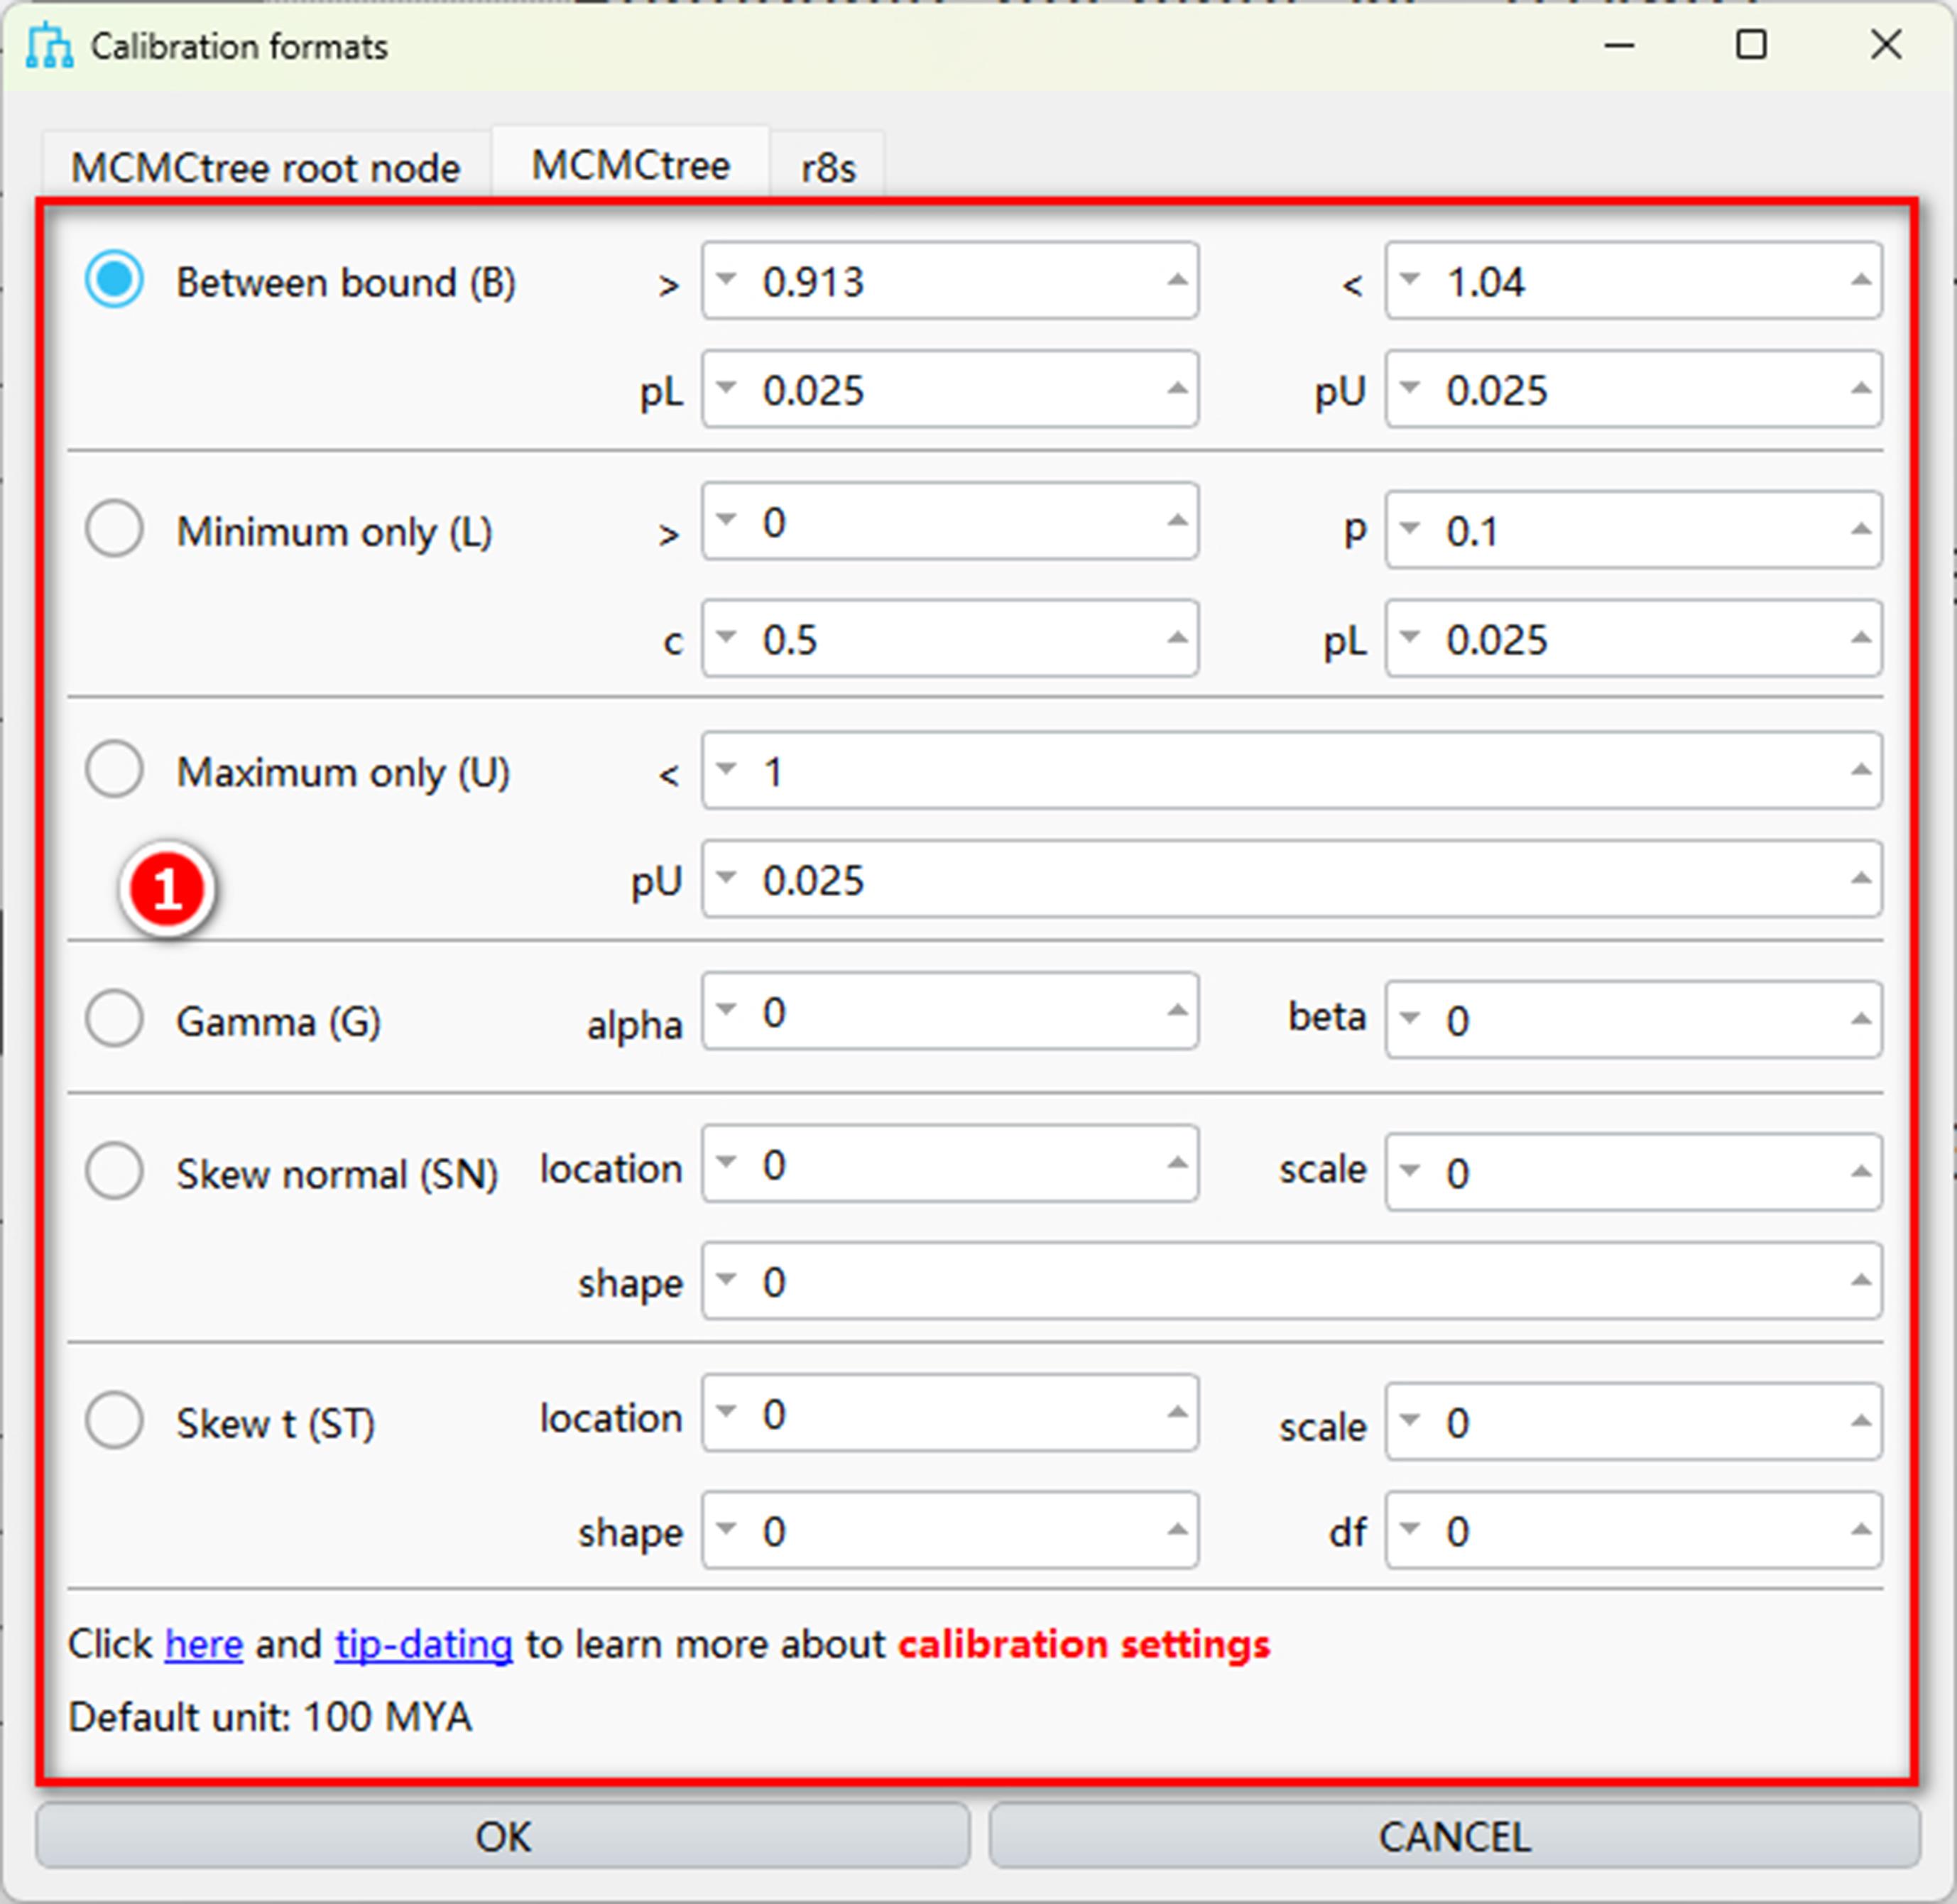This screenshot has height=1904, width=1957.
Task: Select the MCMCtree tab
Action: pyautogui.click(x=631, y=165)
